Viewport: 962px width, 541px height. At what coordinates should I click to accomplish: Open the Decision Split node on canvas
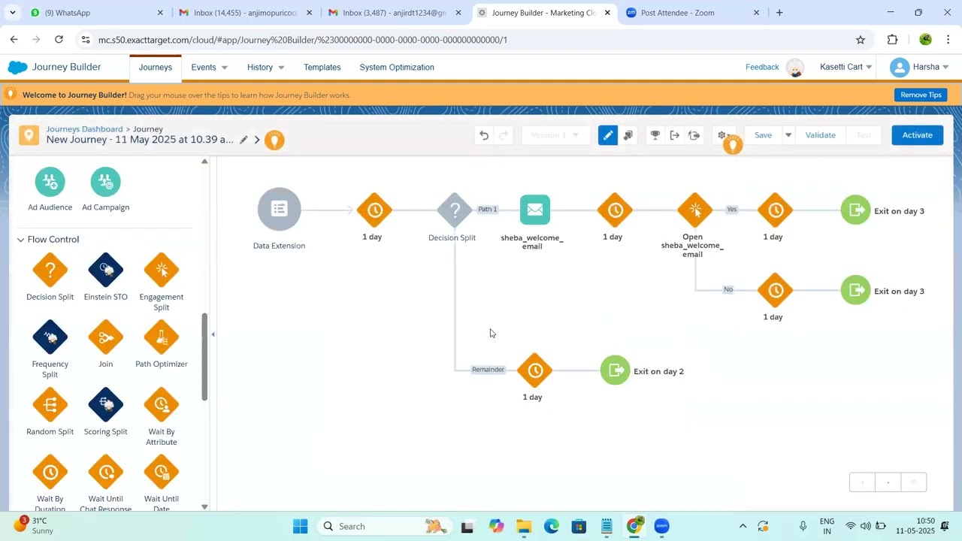(455, 210)
